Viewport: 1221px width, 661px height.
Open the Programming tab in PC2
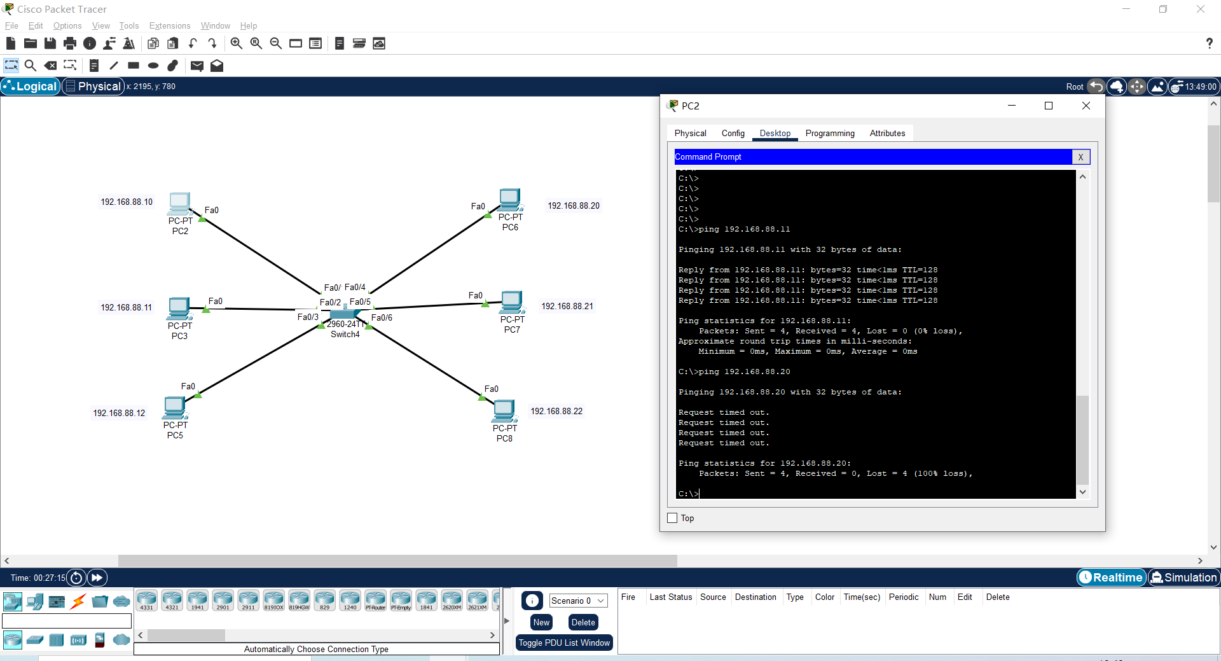click(830, 133)
